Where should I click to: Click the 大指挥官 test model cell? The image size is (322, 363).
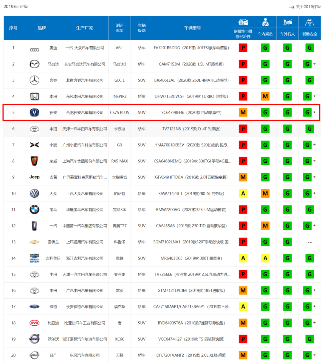coord(120,177)
